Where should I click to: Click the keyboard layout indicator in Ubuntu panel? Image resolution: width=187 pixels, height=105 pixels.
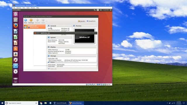pos(98,10)
